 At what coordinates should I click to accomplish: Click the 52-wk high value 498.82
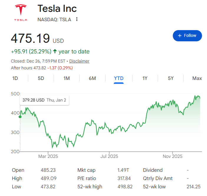pos(125,187)
